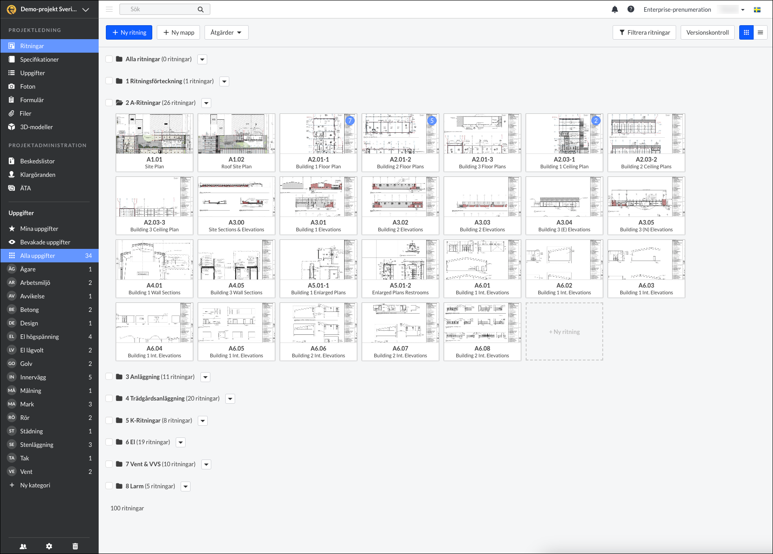Click the Enterprise-prenumeration label
This screenshot has width=773, height=554.
(x=677, y=9)
